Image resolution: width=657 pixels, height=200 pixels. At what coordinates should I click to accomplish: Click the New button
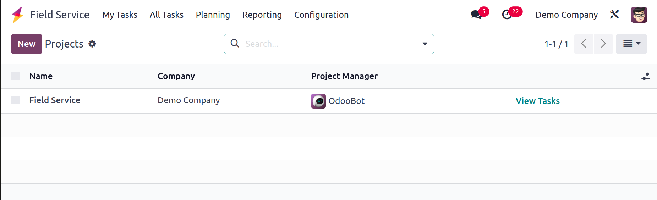27,44
